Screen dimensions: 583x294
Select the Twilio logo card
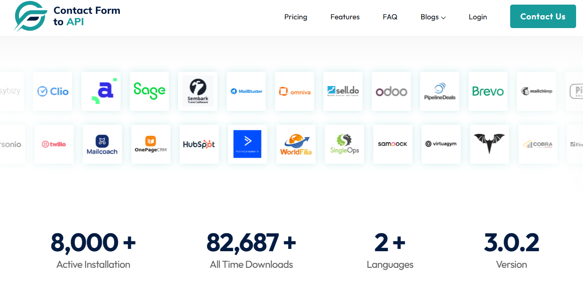(54, 144)
